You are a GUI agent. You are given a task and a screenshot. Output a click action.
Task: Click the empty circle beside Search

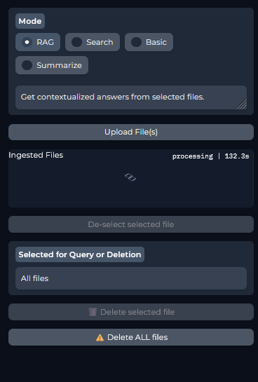click(76, 42)
